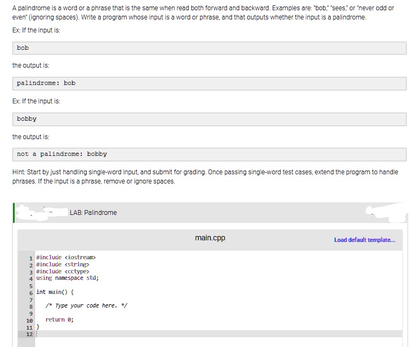This screenshot has height=347, width=418.
Task: Click line number 5 in gutter
Action: click(x=31, y=286)
